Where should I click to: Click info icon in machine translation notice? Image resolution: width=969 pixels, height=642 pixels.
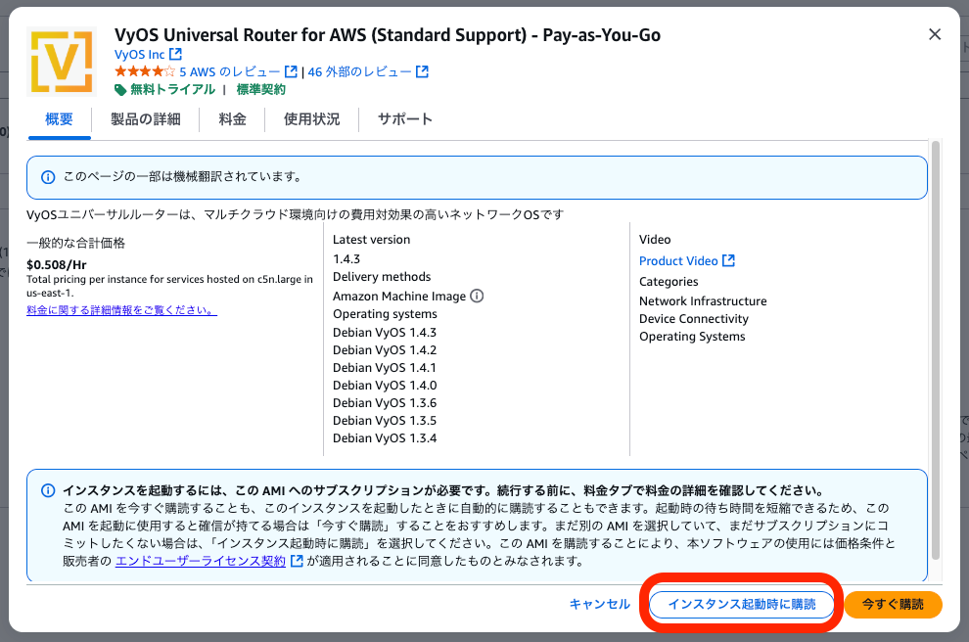tap(48, 177)
